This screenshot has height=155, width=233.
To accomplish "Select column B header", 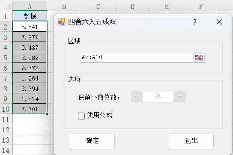I will (x=64, y=6).
